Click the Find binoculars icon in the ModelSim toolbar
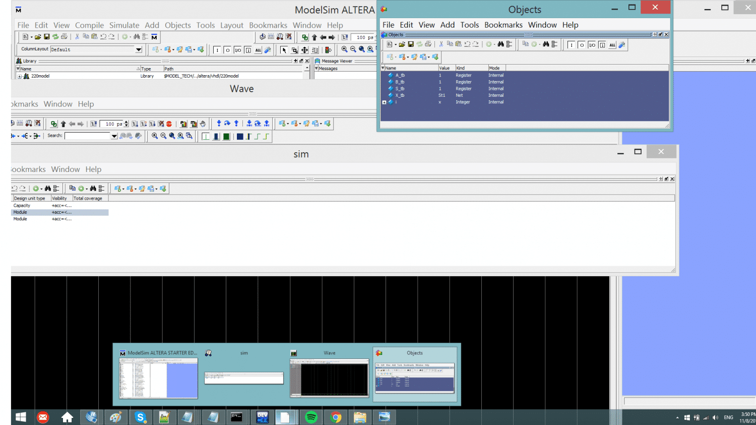 pyautogui.click(x=137, y=37)
